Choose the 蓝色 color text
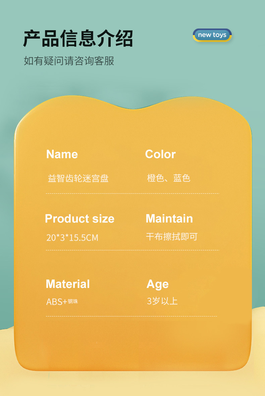This screenshot has height=396, width=265. 182,178
